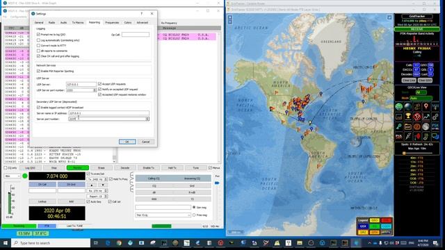
Task: Toggle Notify on accepted UDP request checkbox
Action: 99,90
